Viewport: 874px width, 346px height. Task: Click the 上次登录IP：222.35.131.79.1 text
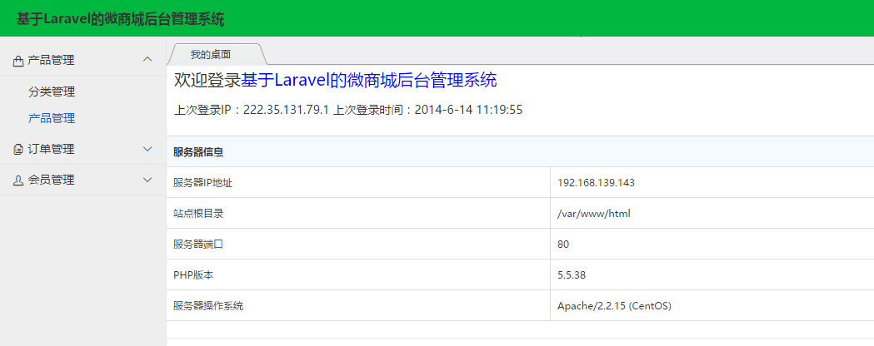click(252, 110)
